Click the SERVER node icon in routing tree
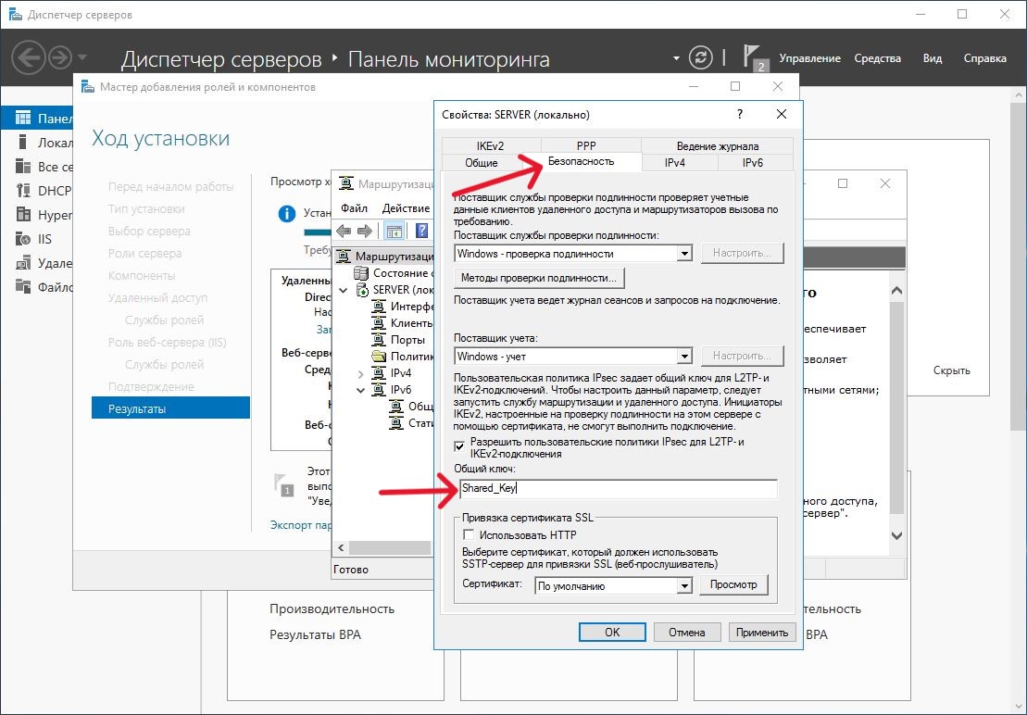Image resolution: width=1027 pixels, height=715 pixels. tap(361, 290)
